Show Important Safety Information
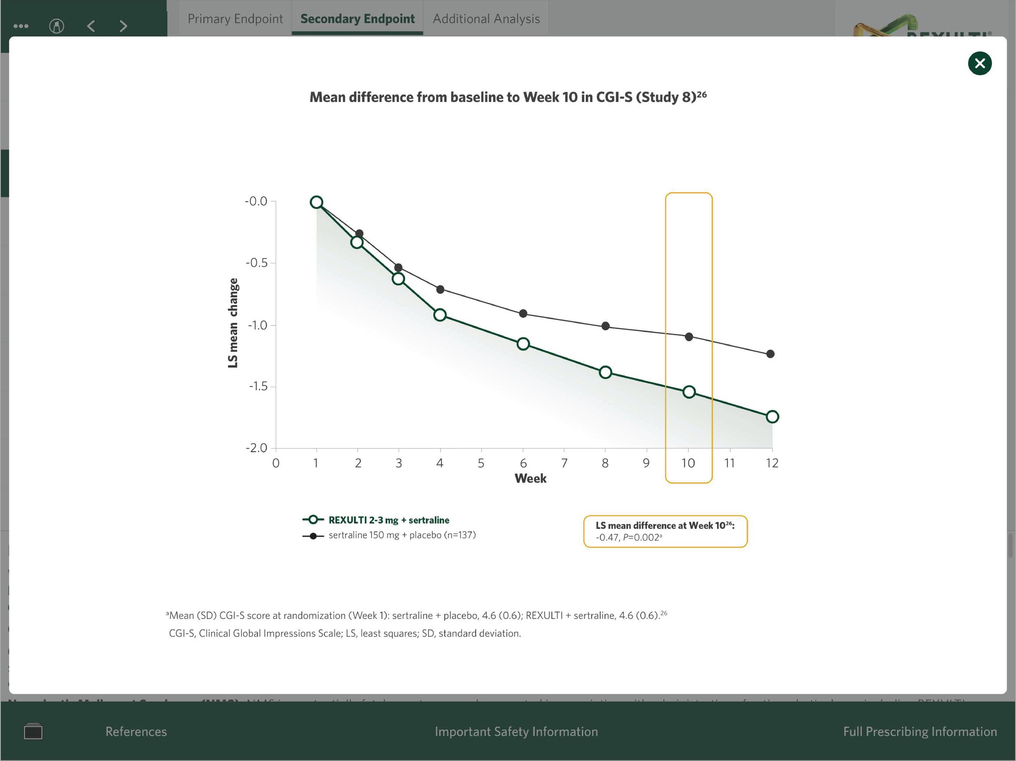This screenshot has height=761, width=1016. point(516,731)
